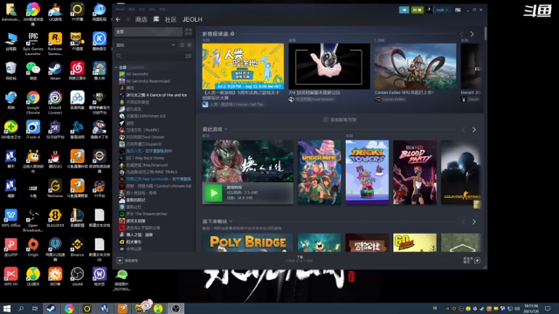Open Ubisoft Connect desktop icon
The height and width of the screenshot is (314, 559).
click(x=55, y=103)
